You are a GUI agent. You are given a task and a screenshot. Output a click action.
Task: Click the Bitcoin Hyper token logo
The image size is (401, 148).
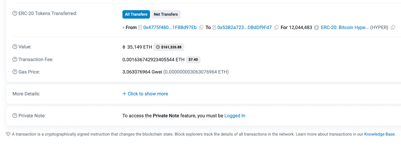[x=317, y=27]
